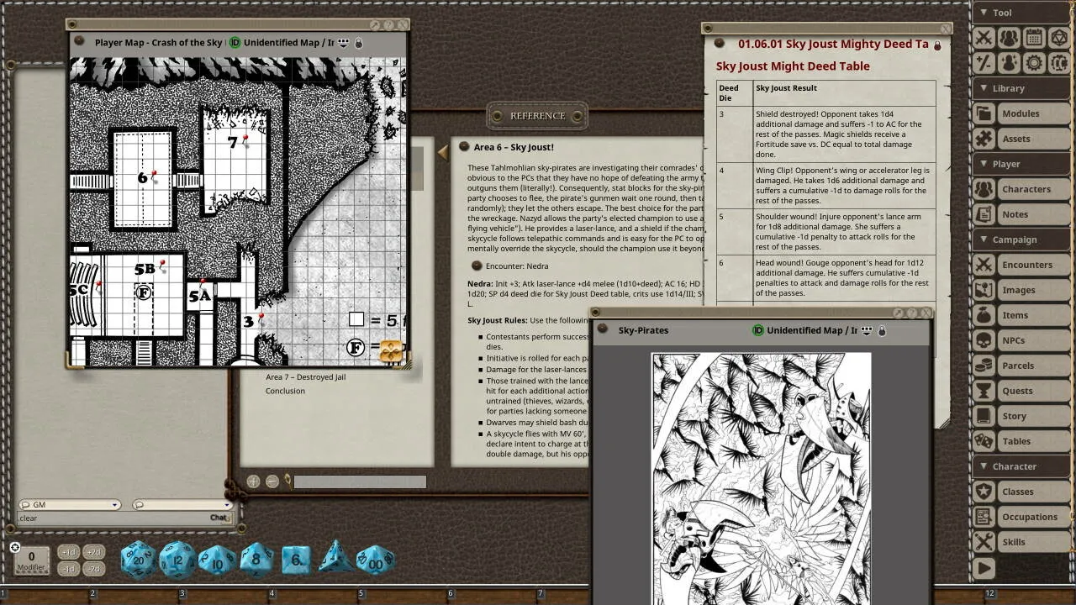Collapse the Player sidebar section
The image size is (1076, 605).
click(x=1021, y=164)
